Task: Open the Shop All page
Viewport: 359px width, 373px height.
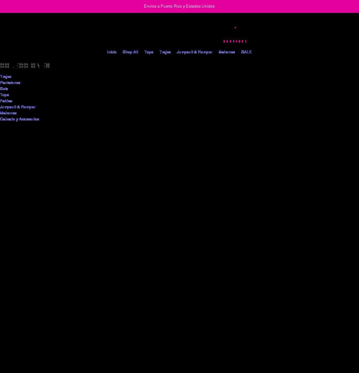Action: click(x=130, y=52)
